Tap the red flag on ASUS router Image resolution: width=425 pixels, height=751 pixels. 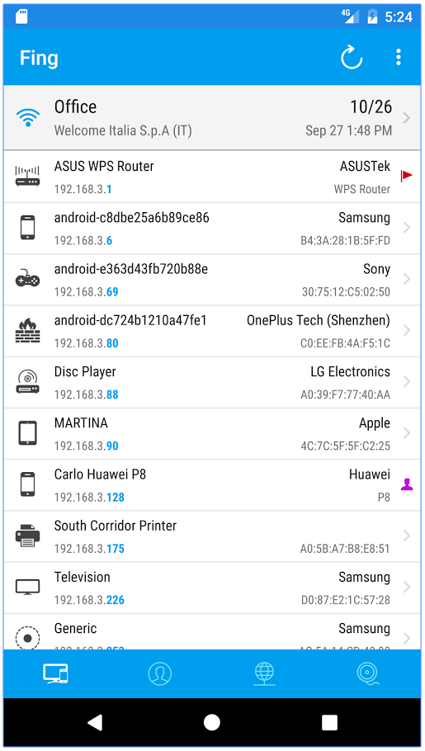(406, 175)
